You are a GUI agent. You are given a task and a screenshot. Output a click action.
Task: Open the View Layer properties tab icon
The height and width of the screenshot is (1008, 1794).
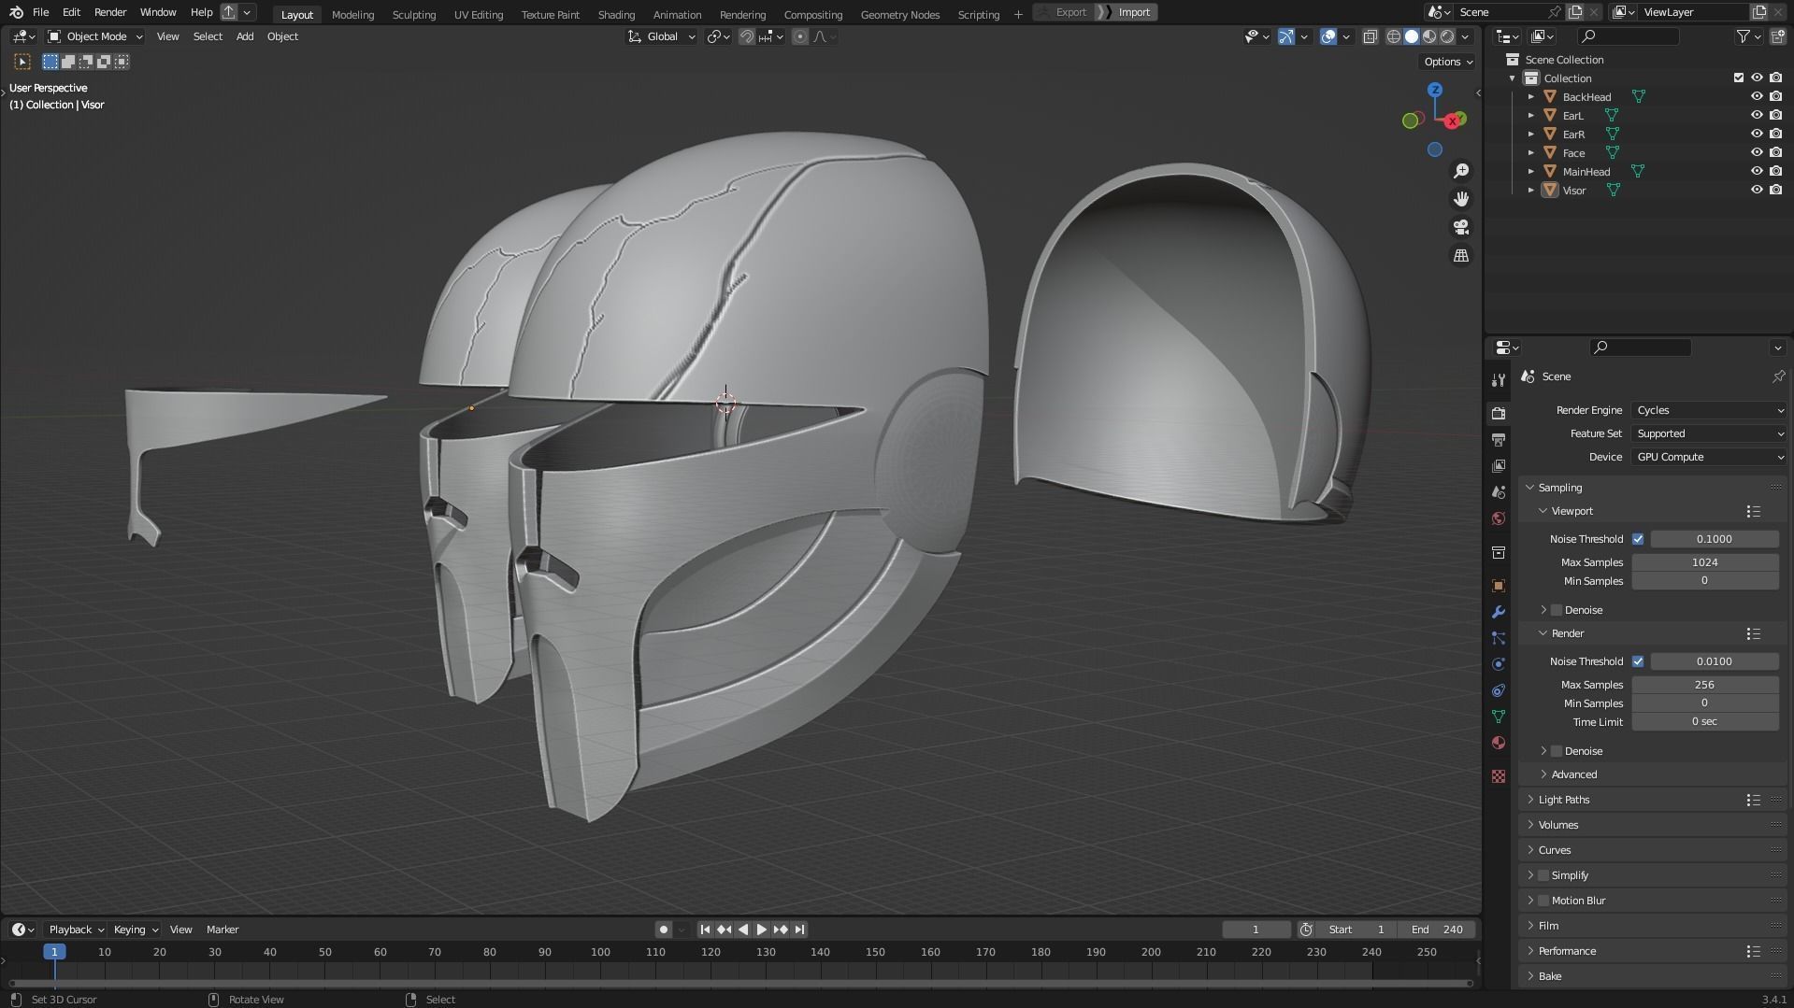[x=1499, y=465]
